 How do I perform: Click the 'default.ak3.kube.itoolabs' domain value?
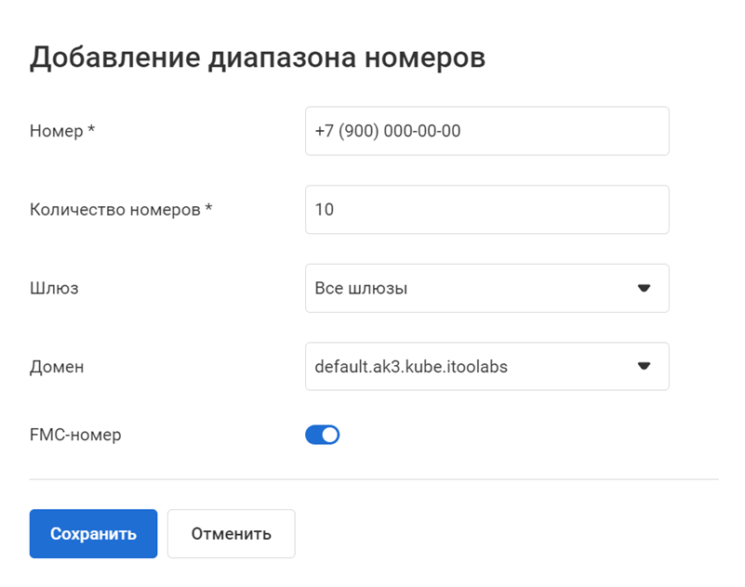click(x=411, y=367)
